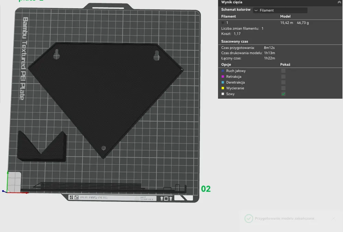Click the green 02 plate number label
343x232 pixels.
click(x=206, y=189)
